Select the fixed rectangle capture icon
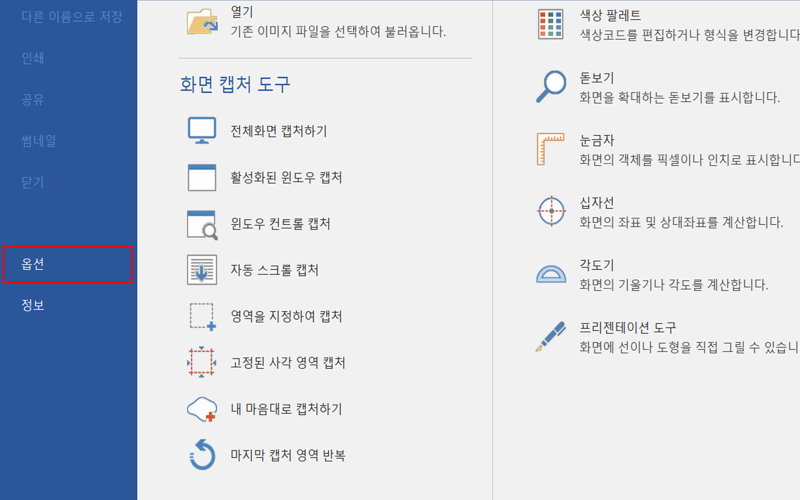Image resolution: width=800 pixels, height=500 pixels. pos(202,362)
